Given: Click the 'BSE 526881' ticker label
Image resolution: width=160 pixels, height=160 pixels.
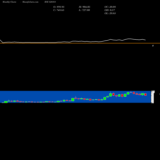Looking at the screenshot, I should tap(50, 2).
